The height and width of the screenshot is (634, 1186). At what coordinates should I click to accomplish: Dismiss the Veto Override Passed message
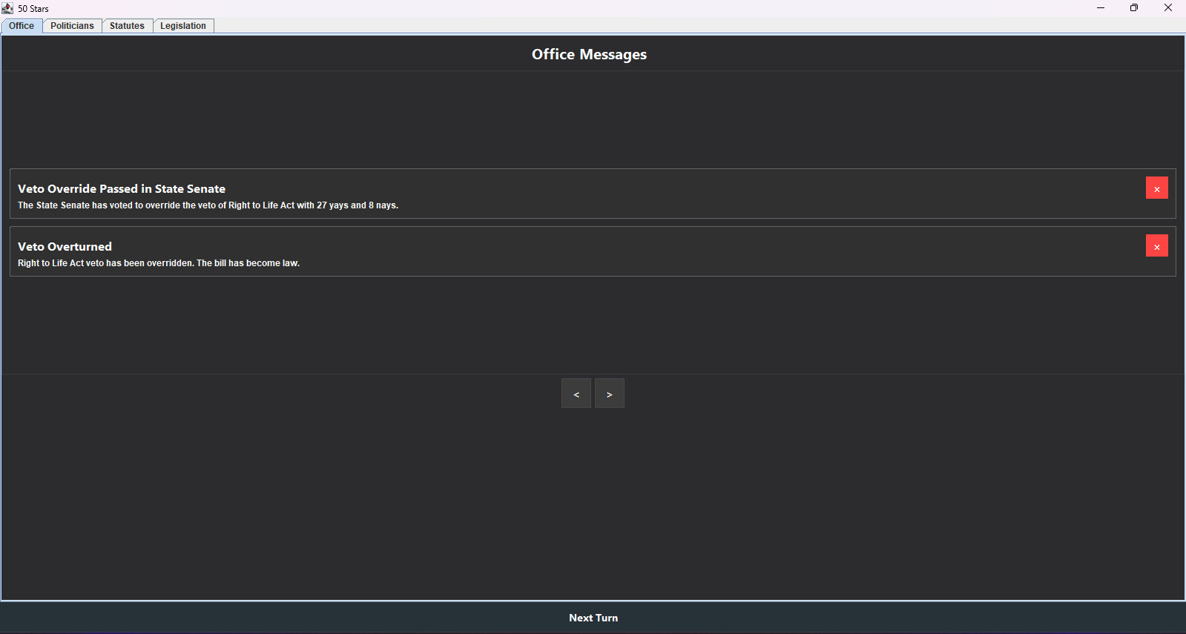(1156, 188)
